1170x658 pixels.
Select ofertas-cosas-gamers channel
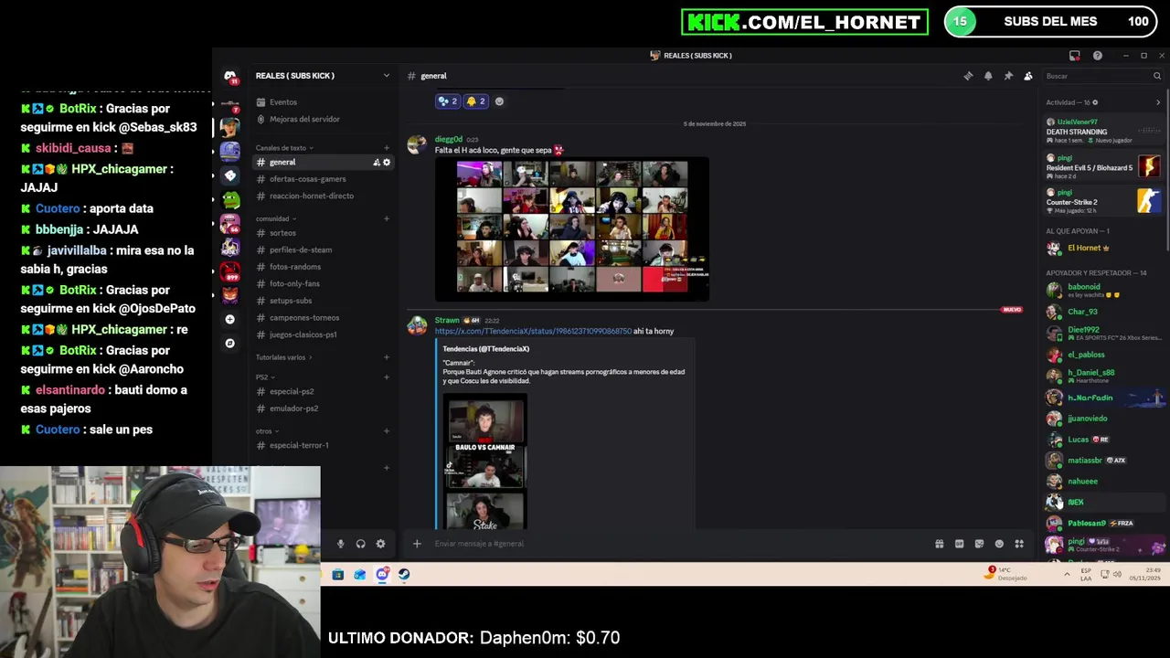323,179
